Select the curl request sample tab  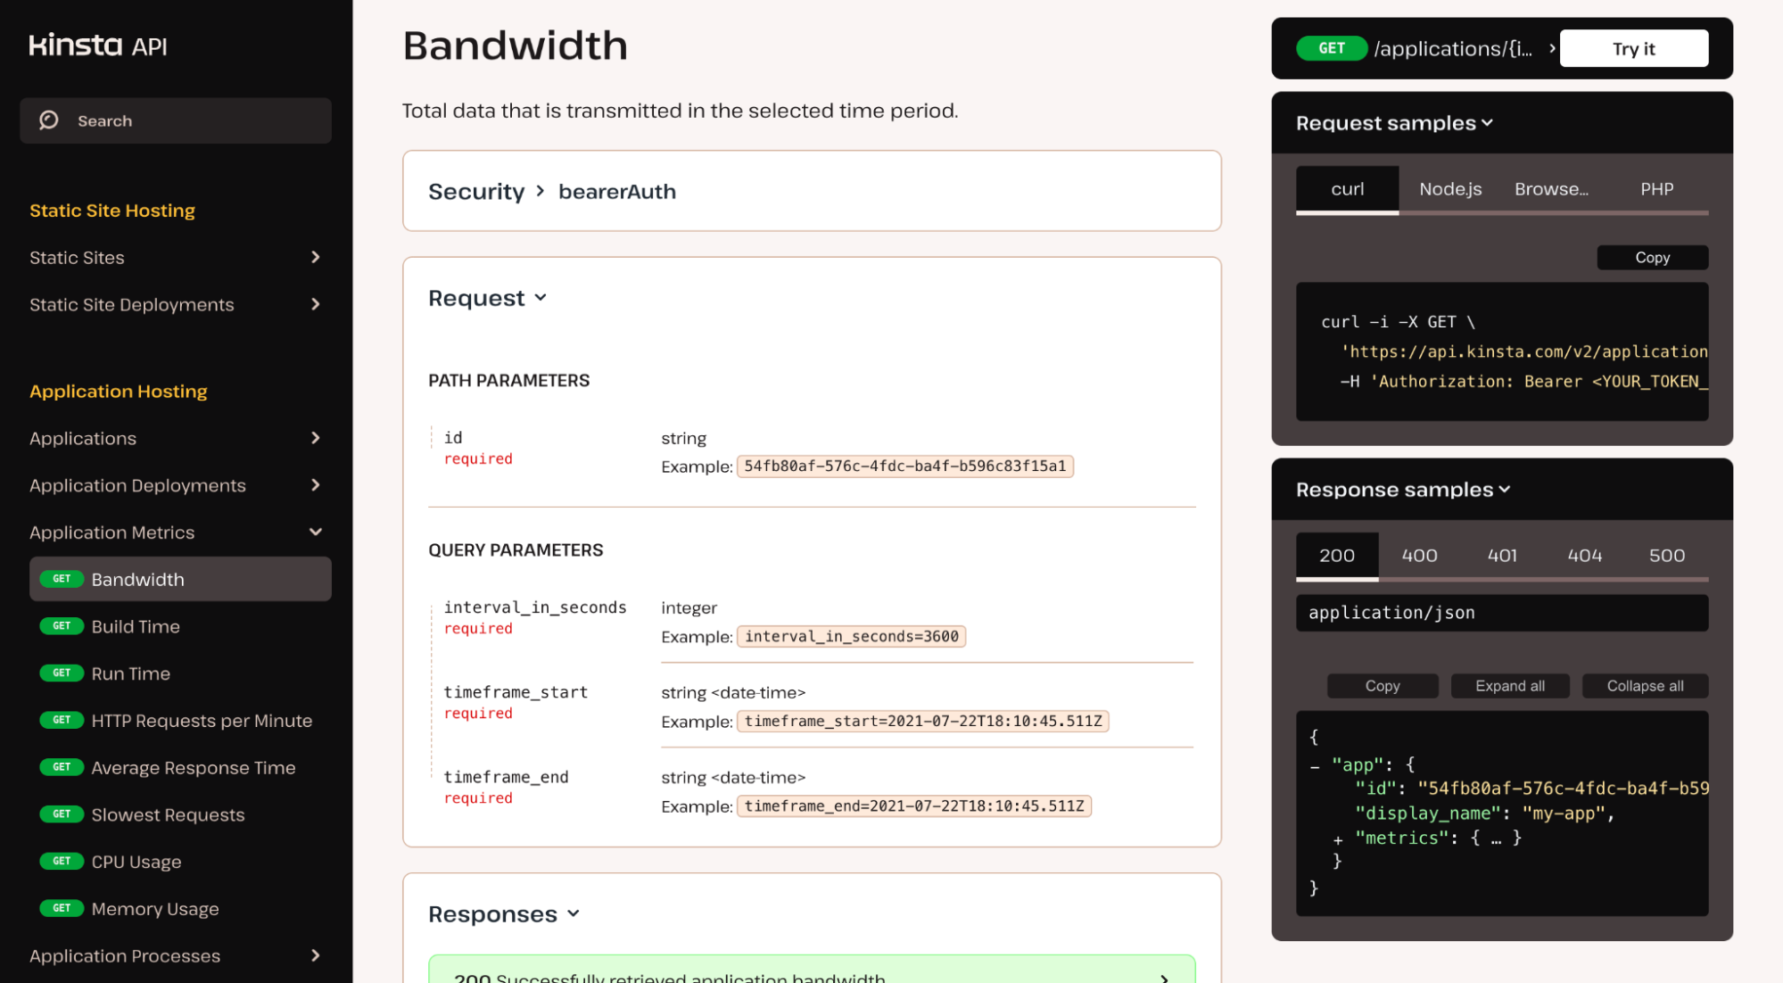(x=1346, y=189)
